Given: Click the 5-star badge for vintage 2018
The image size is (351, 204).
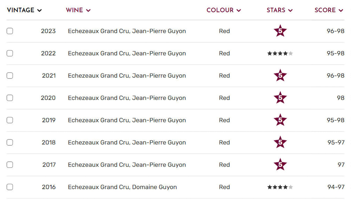Looking at the screenshot, I should point(280,142).
